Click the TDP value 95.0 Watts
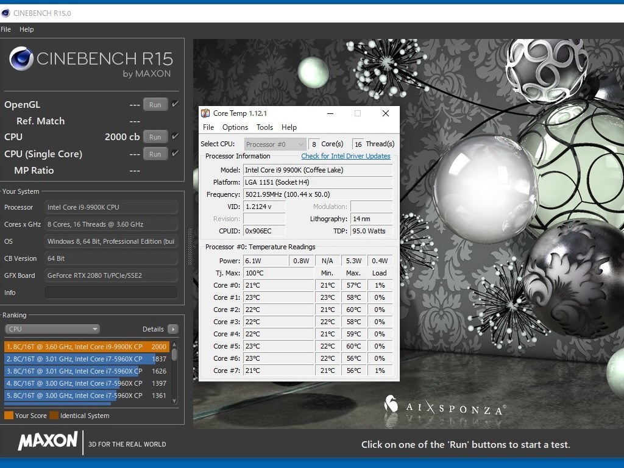Image resolution: width=624 pixels, height=468 pixels. coord(371,231)
